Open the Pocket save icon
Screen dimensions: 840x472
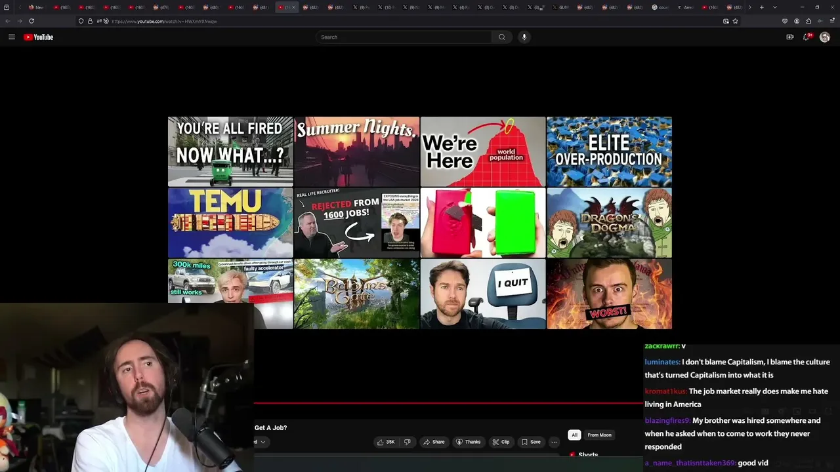(x=785, y=21)
